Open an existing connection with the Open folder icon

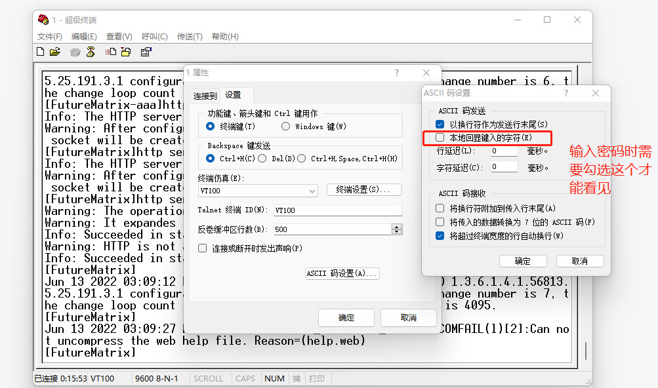[54, 52]
